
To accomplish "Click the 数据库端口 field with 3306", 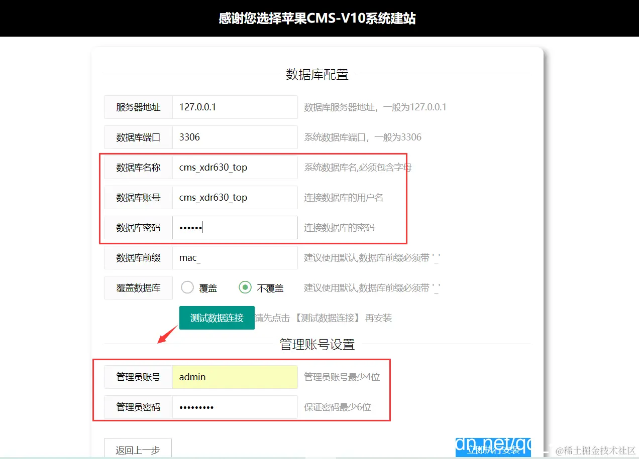I will [235, 137].
